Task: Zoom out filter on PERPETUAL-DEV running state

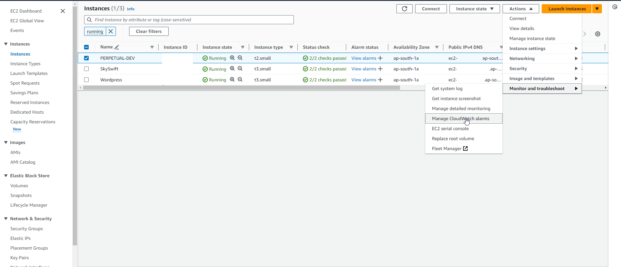Action: pos(240,58)
